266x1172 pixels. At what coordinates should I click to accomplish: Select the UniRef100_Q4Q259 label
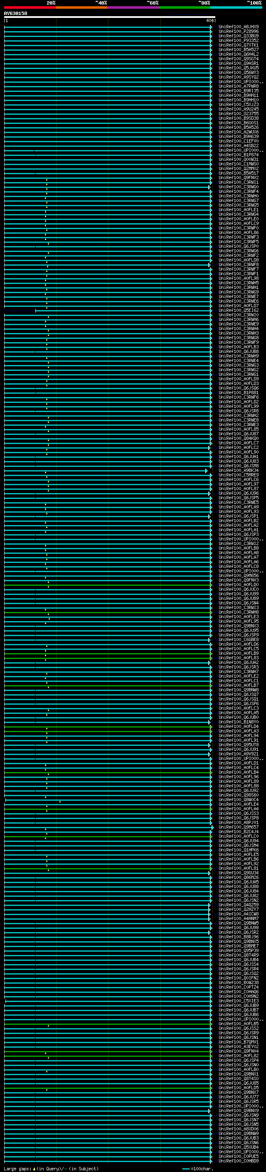pos(239,905)
